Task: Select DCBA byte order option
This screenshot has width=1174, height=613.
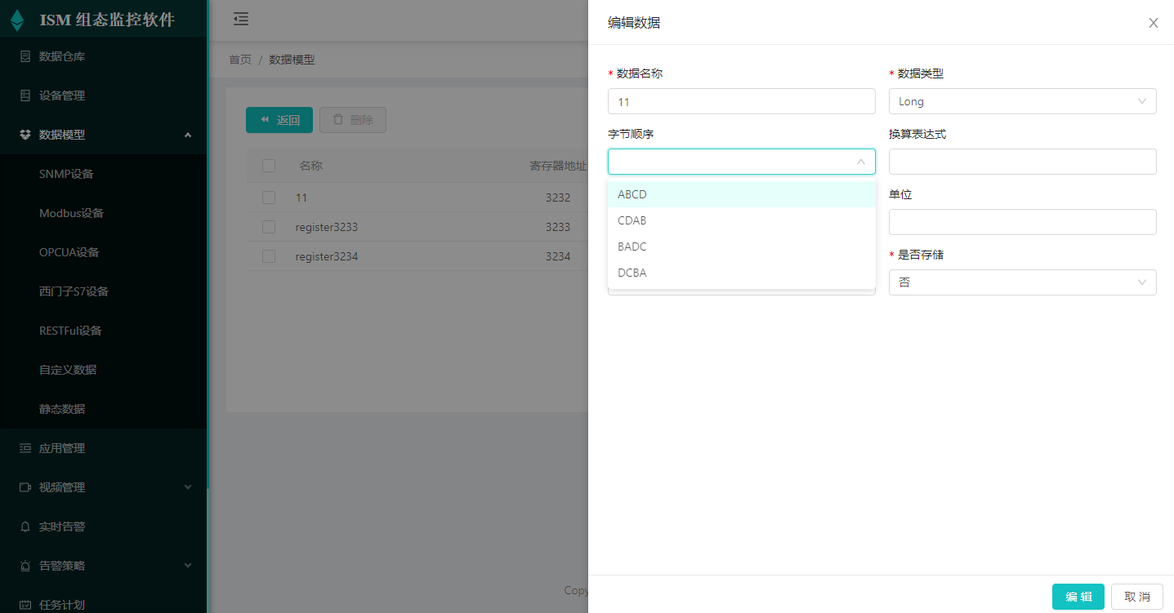Action: pyautogui.click(x=742, y=273)
